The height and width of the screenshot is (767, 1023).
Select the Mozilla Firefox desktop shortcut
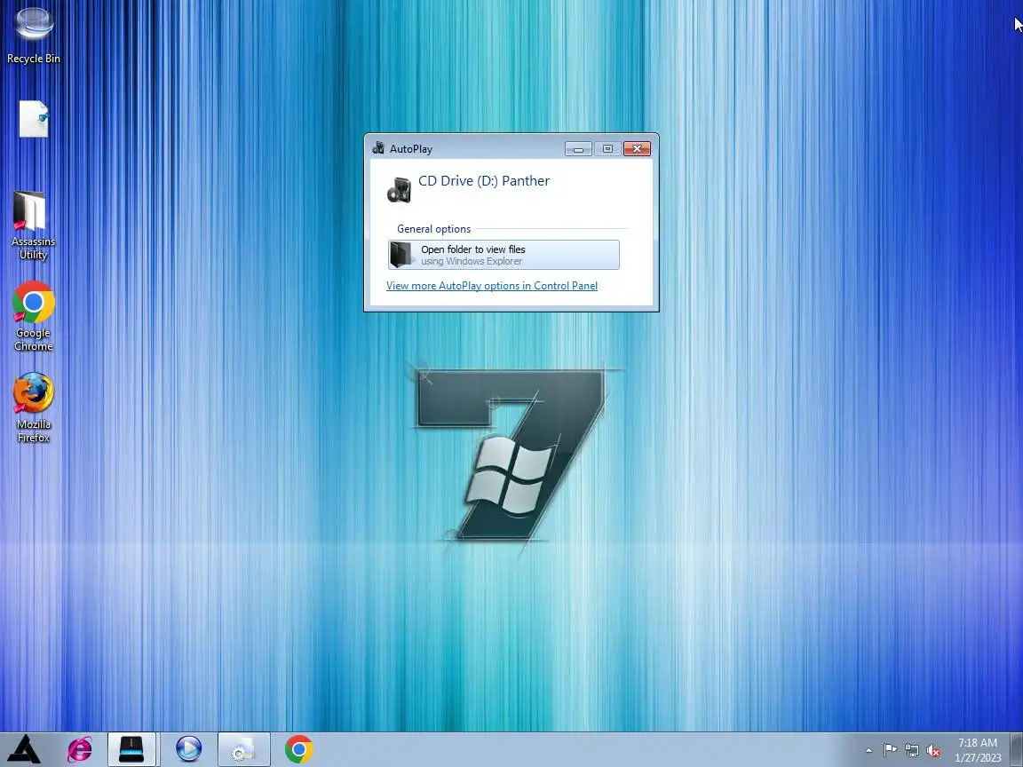point(33,407)
